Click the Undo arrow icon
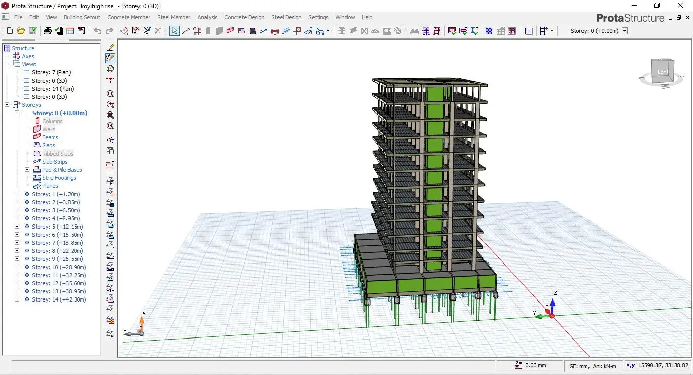Image resolution: width=693 pixels, height=375 pixels. (x=97, y=31)
